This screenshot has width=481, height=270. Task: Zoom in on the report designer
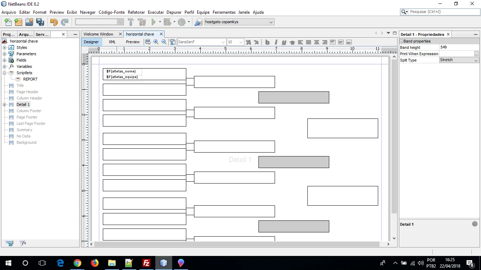point(156,42)
